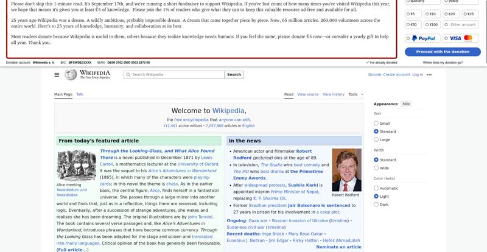Viewport: 487px width, 252px height.
Task: Open the three-dots personal tools menu
Action: tap(429, 75)
